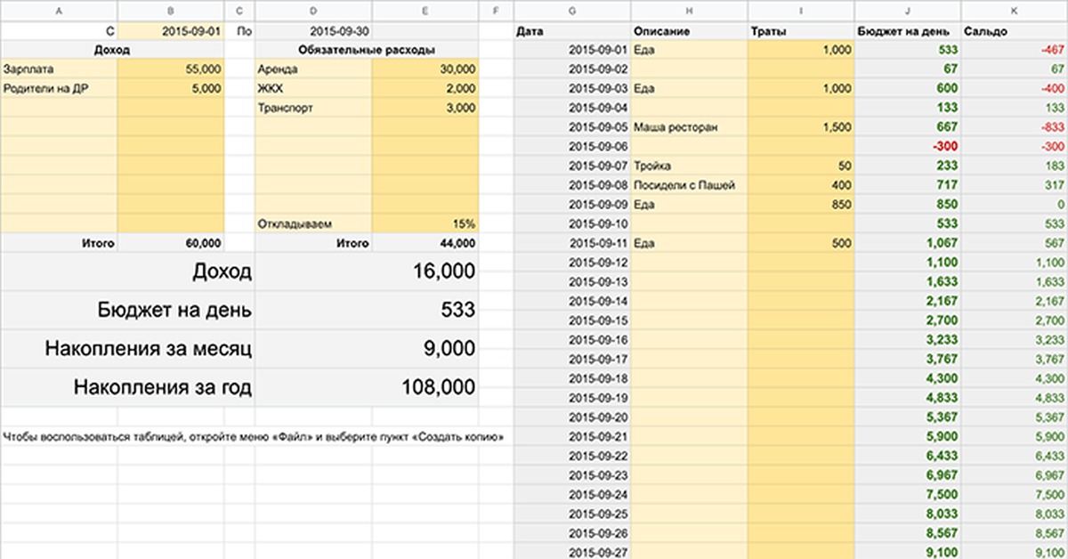Click the ЖКХ expense value 2,000
This screenshot has height=559, width=1068.
pos(425,88)
